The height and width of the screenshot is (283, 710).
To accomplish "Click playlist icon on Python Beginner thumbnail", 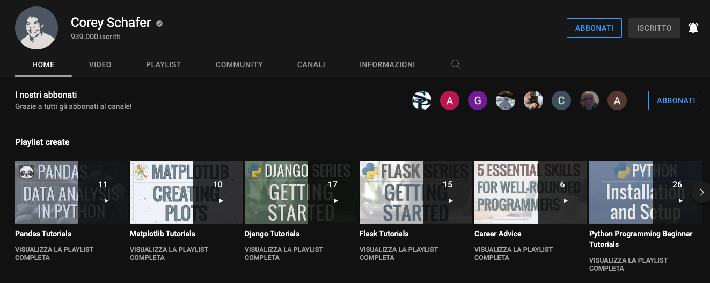I will pos(677,200).
